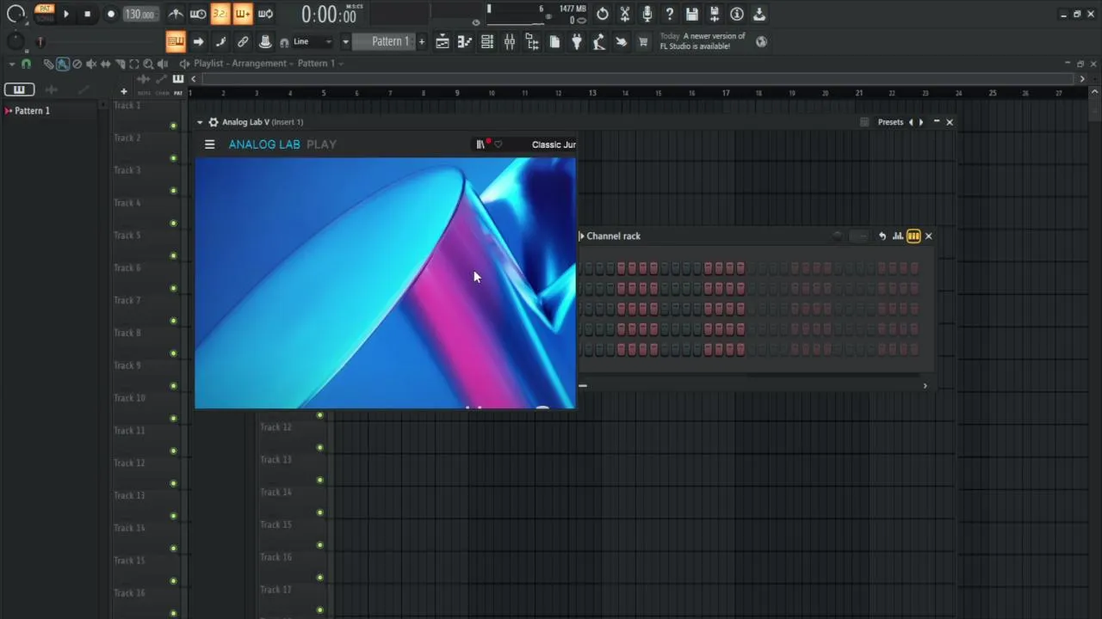1102x619 pixels.
Task: Mute Track 10 with its green dot
Action: click(173, 419)
